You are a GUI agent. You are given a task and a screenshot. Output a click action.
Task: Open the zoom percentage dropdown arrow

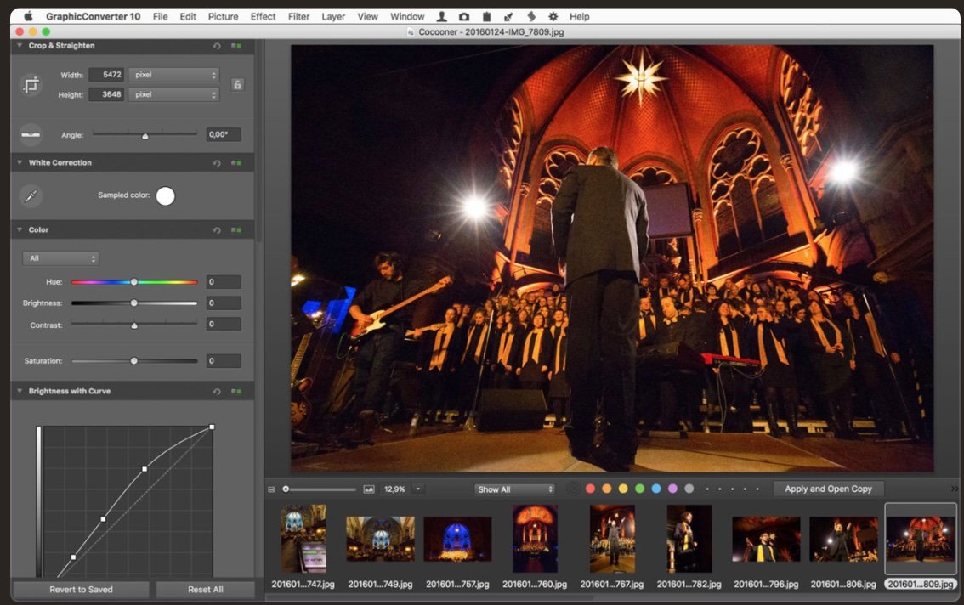coord(418,489)
